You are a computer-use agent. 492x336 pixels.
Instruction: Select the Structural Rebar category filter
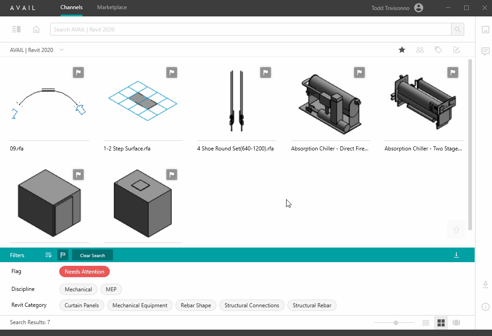[312, 305]
